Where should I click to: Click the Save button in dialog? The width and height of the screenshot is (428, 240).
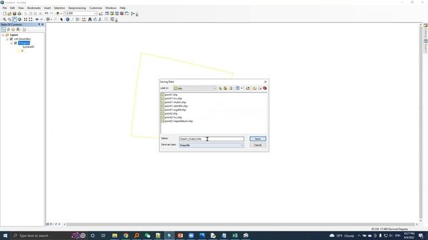(x=257, y=139)
